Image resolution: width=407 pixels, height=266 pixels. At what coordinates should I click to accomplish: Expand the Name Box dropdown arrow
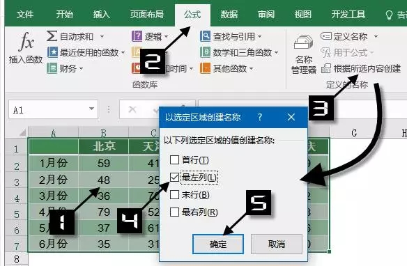pos(91,109)
